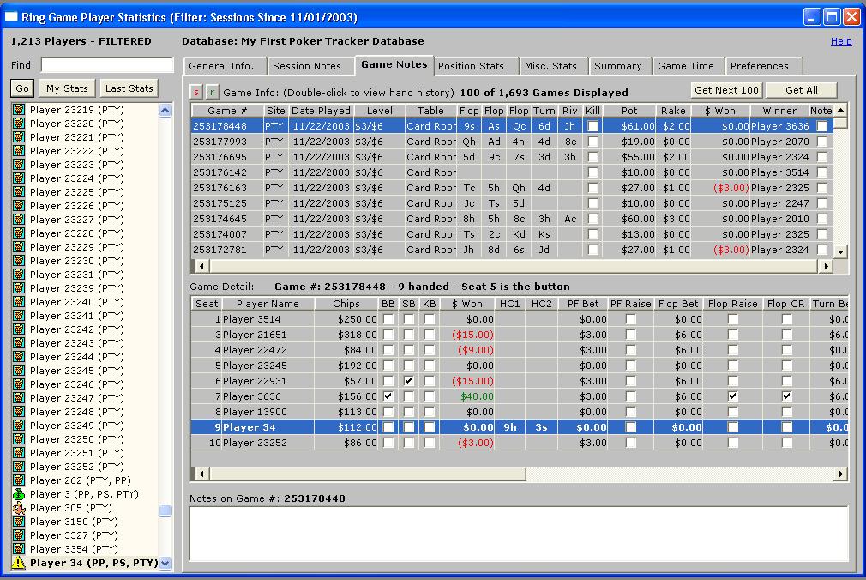Open the Preferences tab
The height and width of the screenshot is (580, 866).
click(x=759, y=66)
